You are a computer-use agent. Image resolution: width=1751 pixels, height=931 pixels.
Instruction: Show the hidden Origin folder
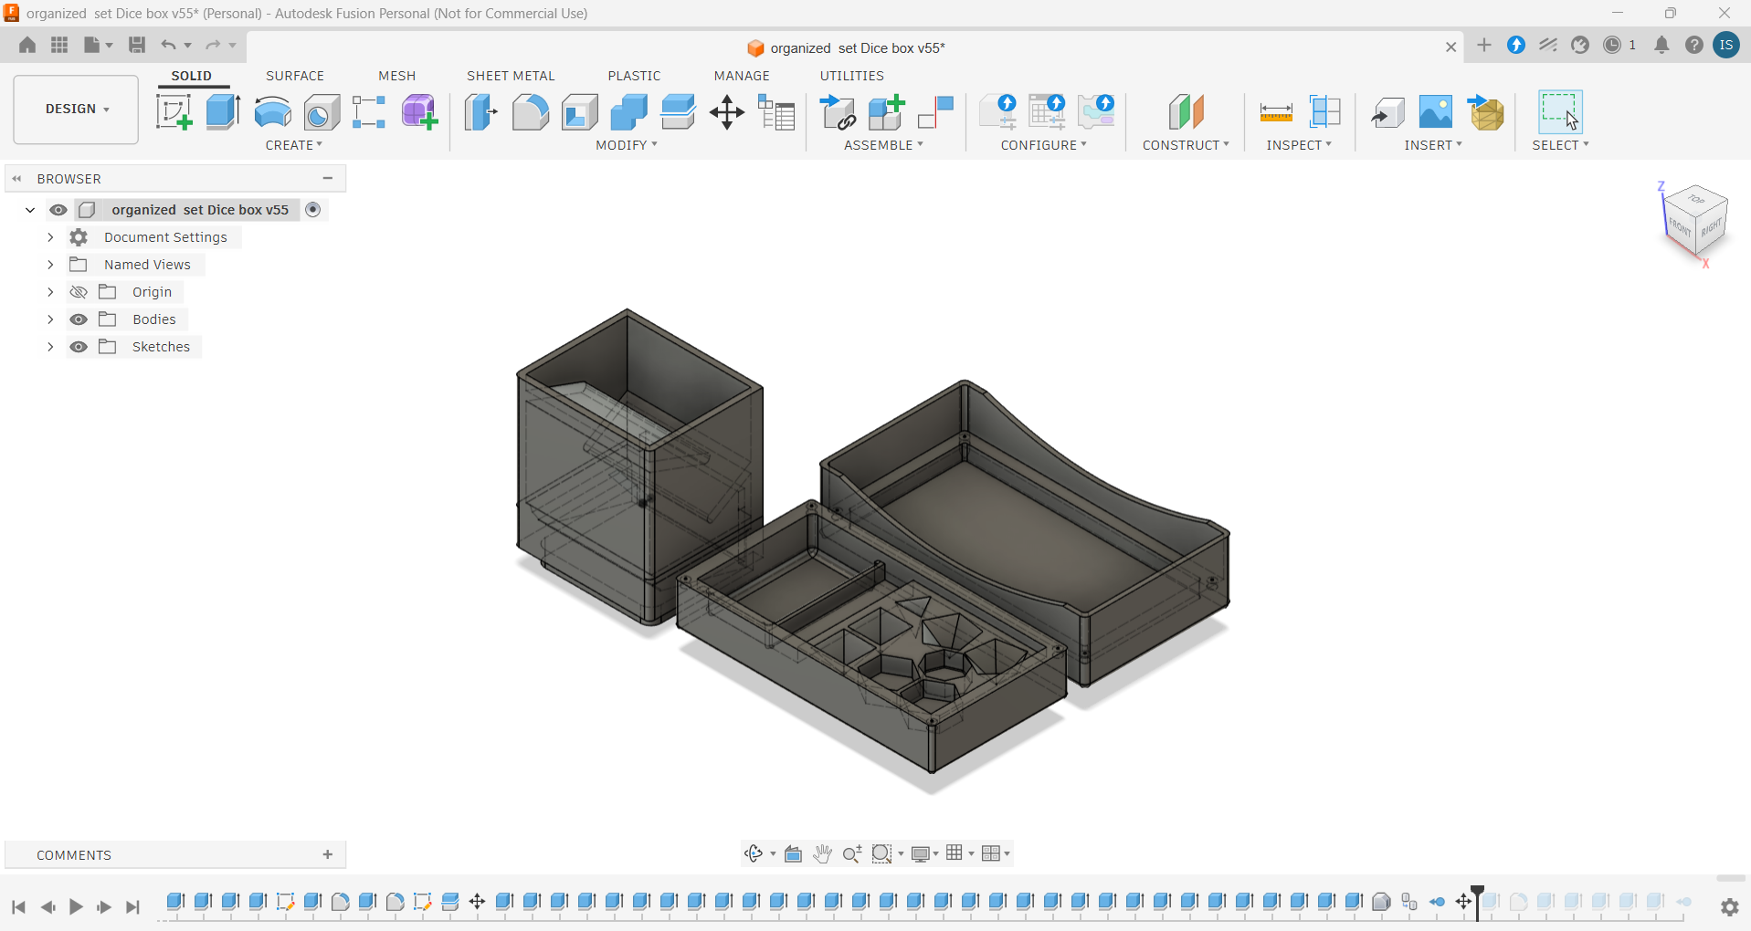pos(79,292)
